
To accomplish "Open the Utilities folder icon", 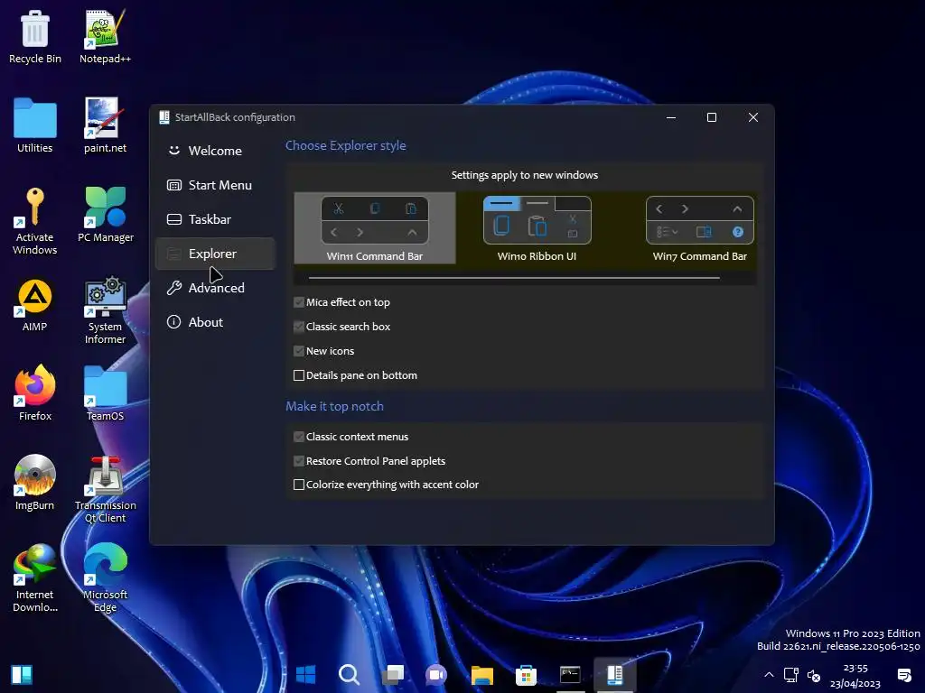I will click(35, 125).
